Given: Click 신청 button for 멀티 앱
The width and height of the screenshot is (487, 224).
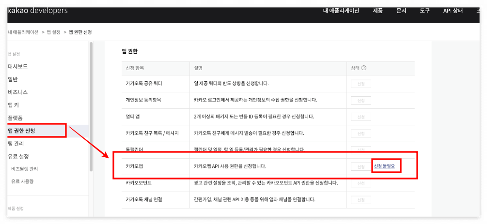Looking at the screenshot, I should pos(361,117).
